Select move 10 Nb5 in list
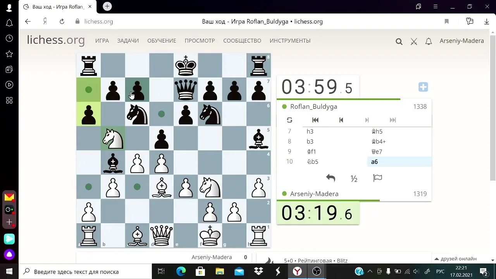The width and height of the screenshot is (496, 279). pyautogui.click(x=335, y=162)
